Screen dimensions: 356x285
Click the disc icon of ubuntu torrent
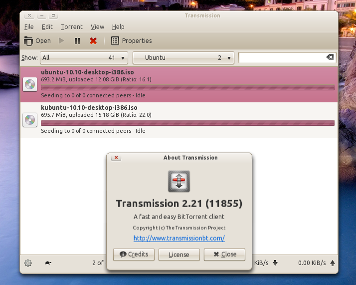pyautogui.click(x=30, y=84)
